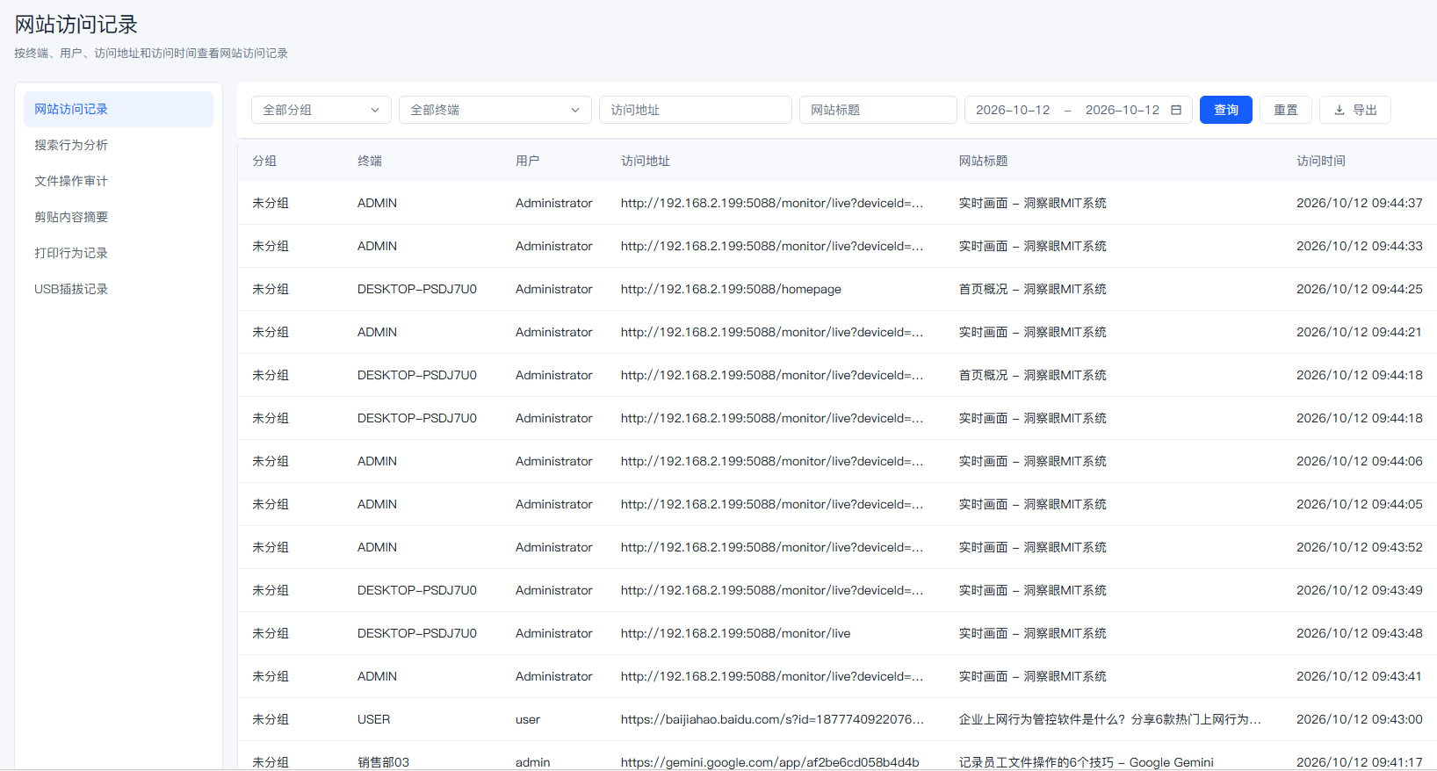Click the timestamp 2026/10/12 09:44:37
The image size is (1437, 771).
pos(1360,203)
